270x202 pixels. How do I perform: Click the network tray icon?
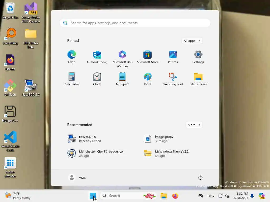[x=220, y=196]
